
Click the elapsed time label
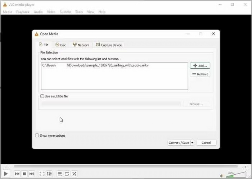6,167
